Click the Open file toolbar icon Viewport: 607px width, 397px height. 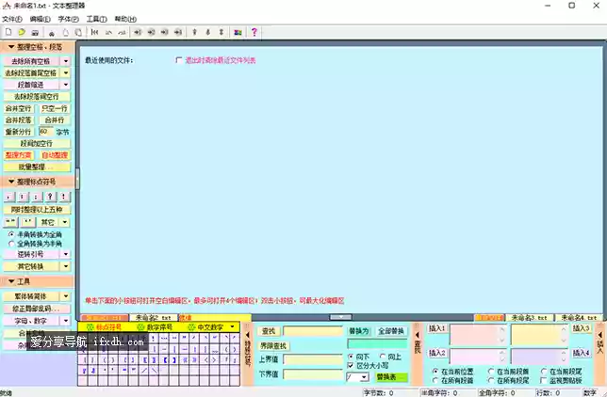coord(21,32)
